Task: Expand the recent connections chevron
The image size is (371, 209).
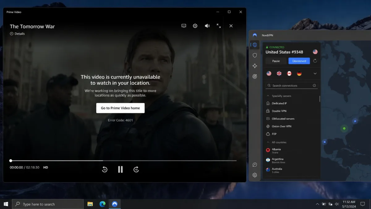Action: tap(315, 73)
